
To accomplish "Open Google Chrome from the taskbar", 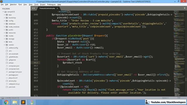I will (6, 102).
